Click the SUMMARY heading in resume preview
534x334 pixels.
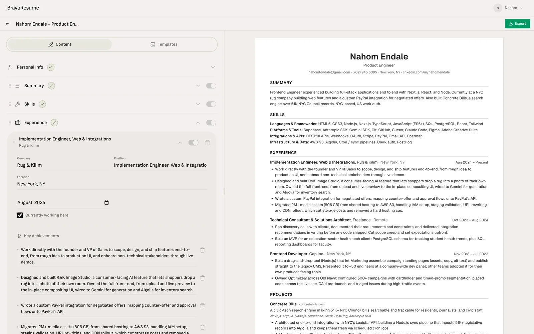(x=281, y=82)
